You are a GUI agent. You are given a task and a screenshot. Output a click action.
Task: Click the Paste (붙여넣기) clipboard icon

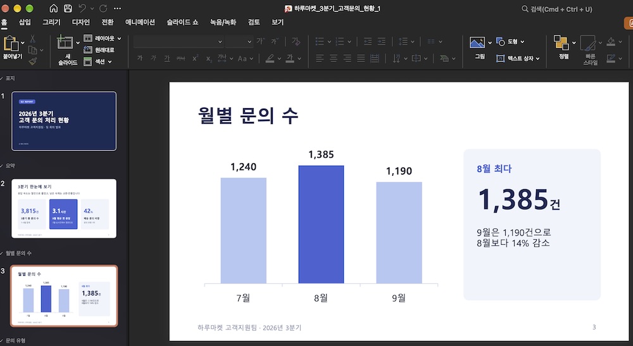(x=11, y=43)
